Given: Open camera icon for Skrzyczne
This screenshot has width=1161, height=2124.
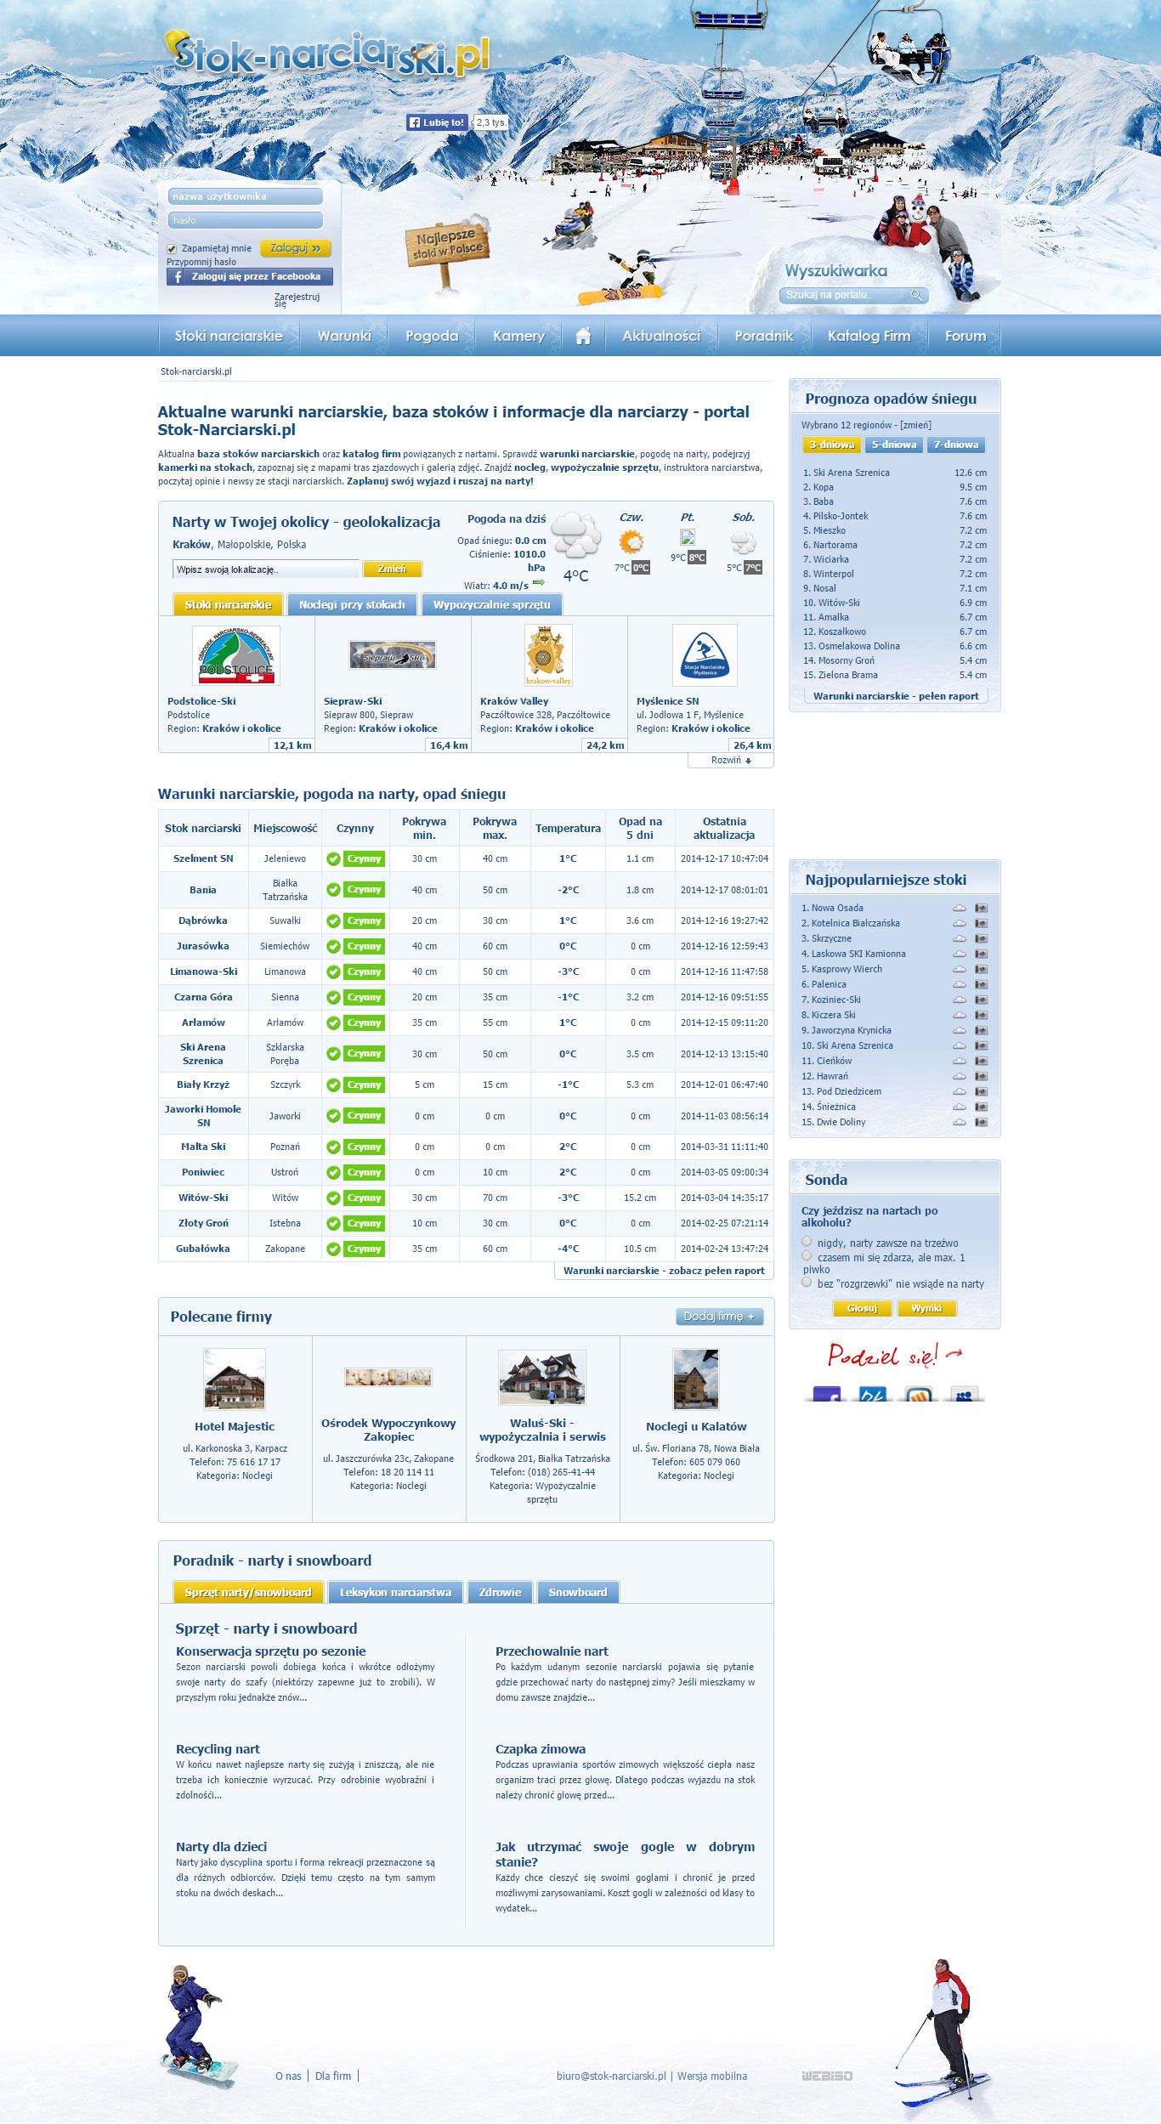Looking at the screenshot, I should pyautogui.click(x=981, y=938).
